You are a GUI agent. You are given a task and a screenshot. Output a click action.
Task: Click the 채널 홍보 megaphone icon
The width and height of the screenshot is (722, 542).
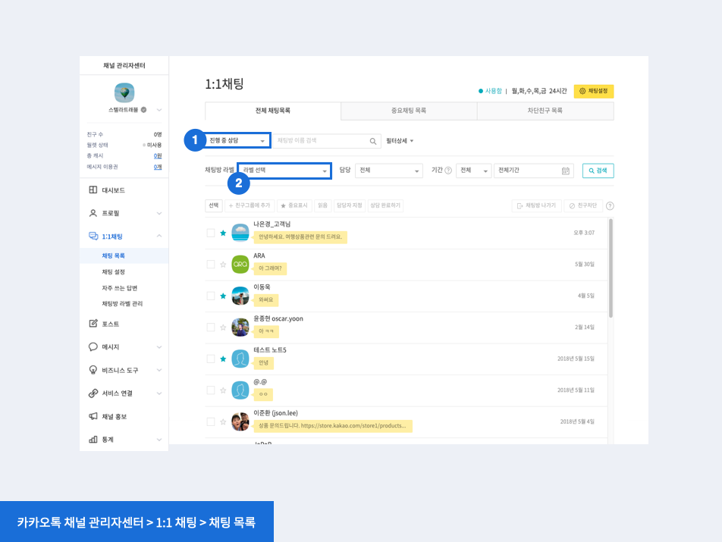(93, 416)
